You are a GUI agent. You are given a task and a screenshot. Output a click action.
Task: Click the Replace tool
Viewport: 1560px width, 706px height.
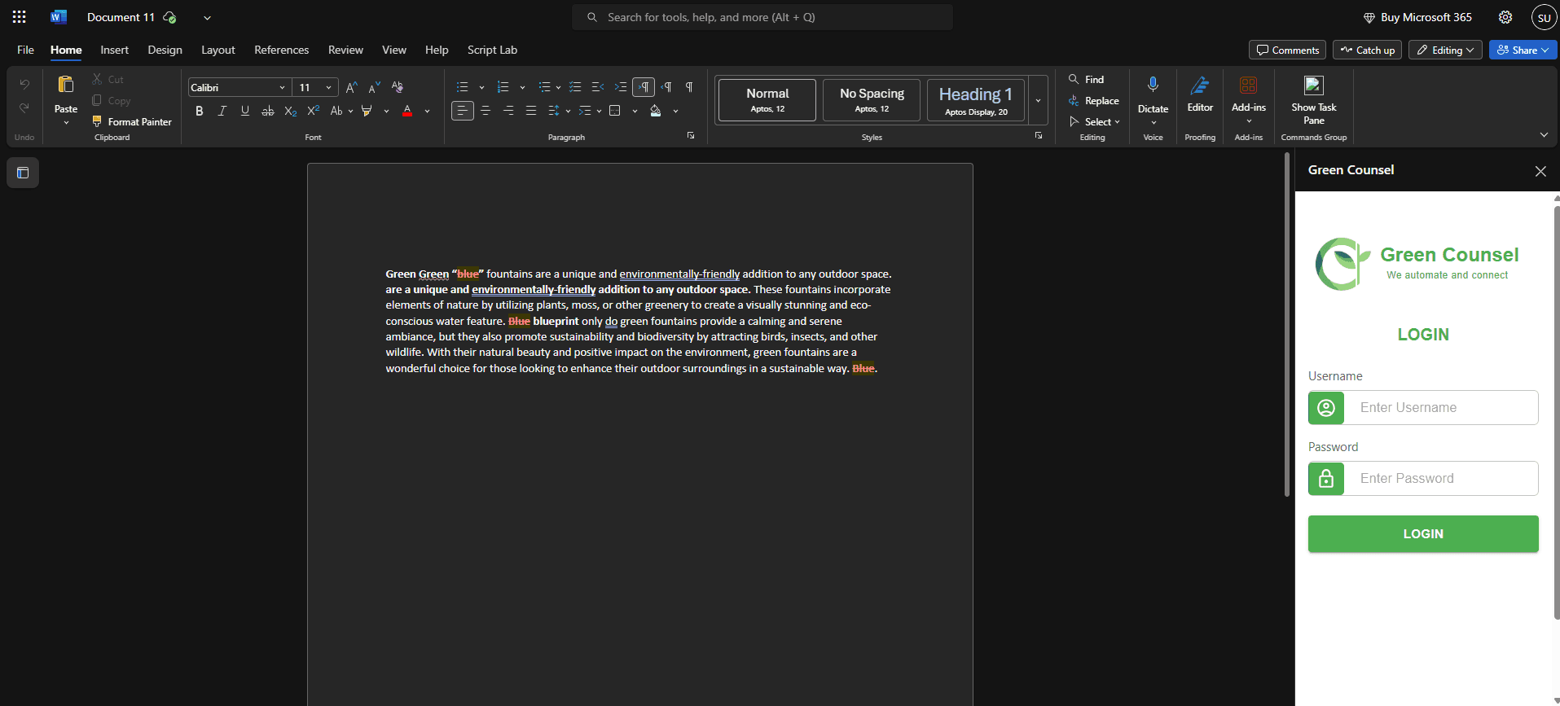(x=1094, y=101)
